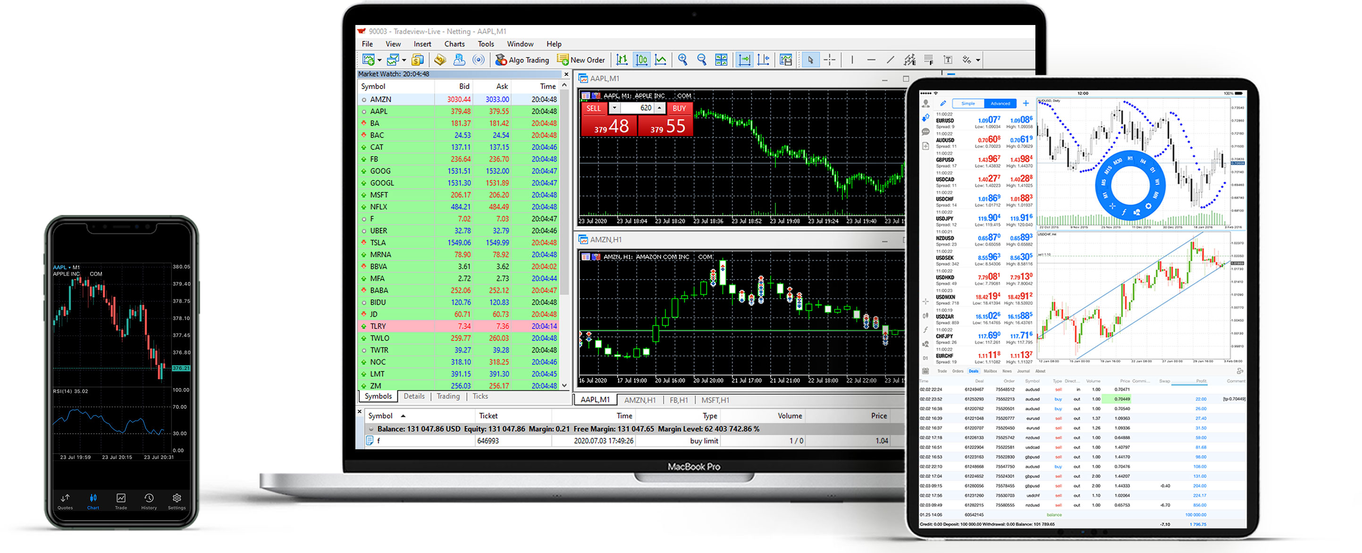
Task: Select the crosshair tool
Action: coord(830,60)
